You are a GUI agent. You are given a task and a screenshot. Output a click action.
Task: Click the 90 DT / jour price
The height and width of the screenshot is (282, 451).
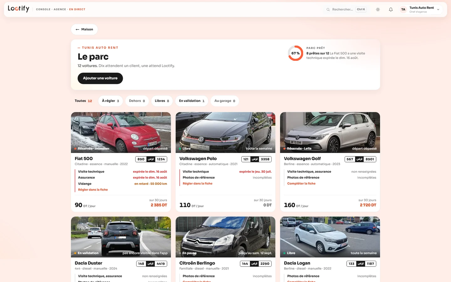85,205
